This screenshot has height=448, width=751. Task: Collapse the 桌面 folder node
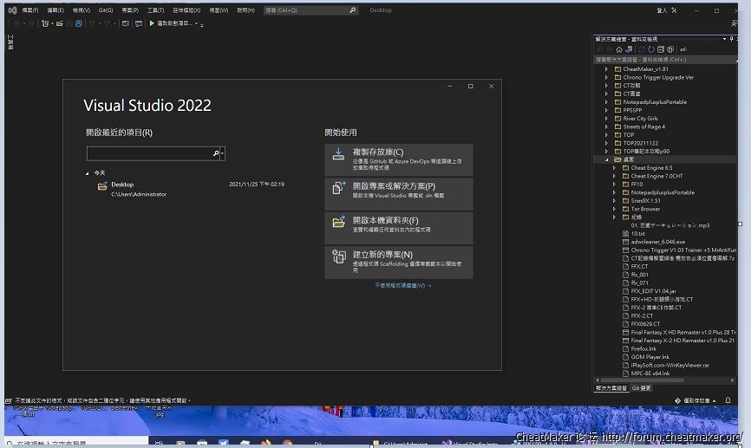(x=607, y=159)
